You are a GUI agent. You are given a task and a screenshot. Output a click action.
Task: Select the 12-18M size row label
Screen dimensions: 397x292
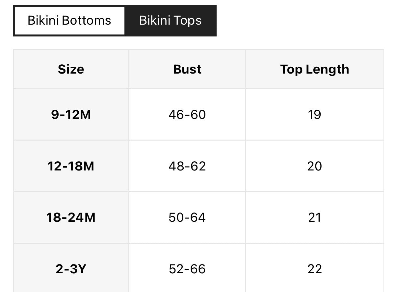point(71,166)
